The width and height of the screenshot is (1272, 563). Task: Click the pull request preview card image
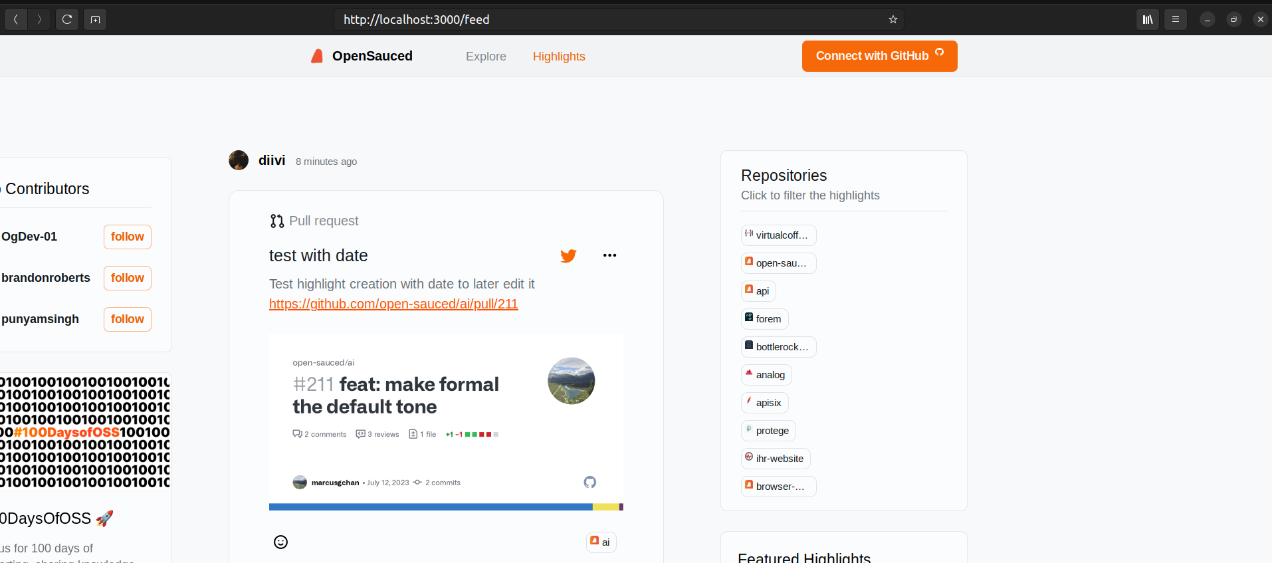coord(446,422)
